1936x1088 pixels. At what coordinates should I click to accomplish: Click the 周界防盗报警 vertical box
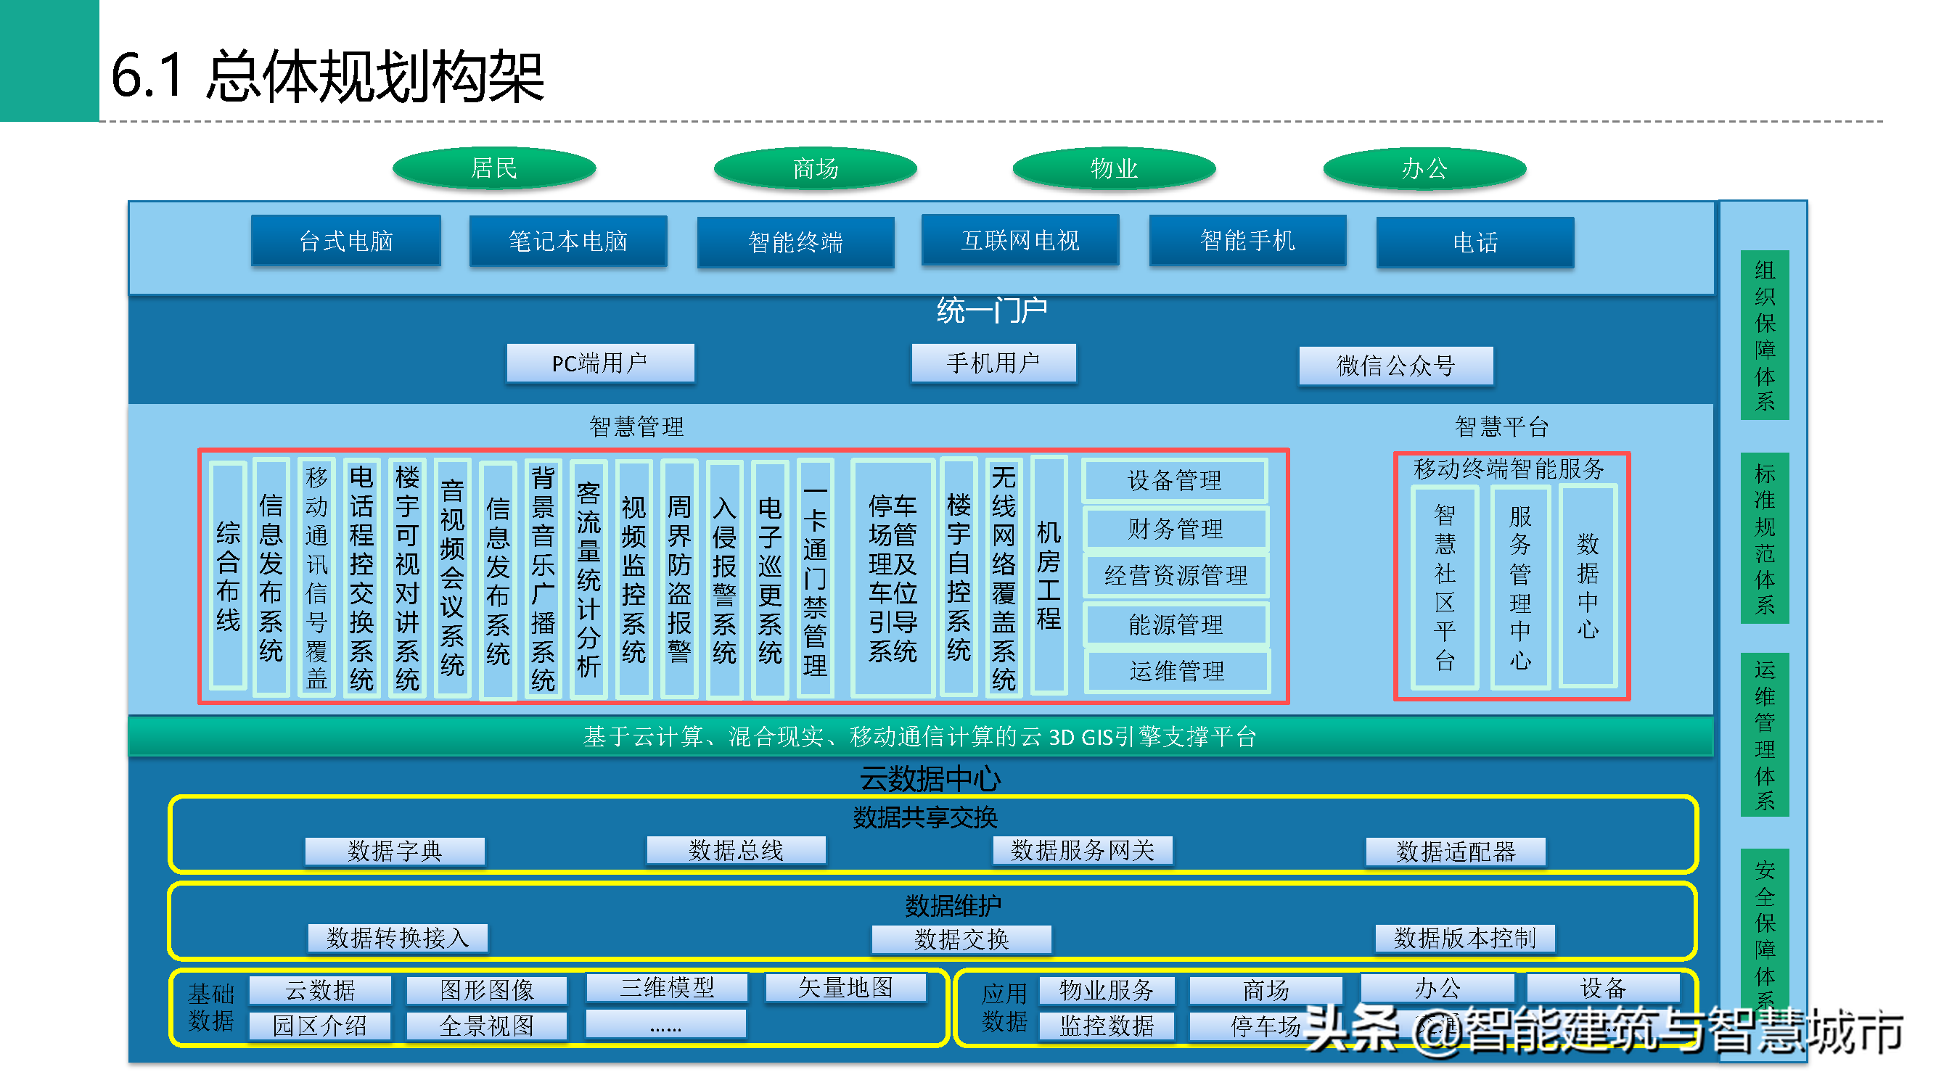pyautogui.click(x=679, y=579)
